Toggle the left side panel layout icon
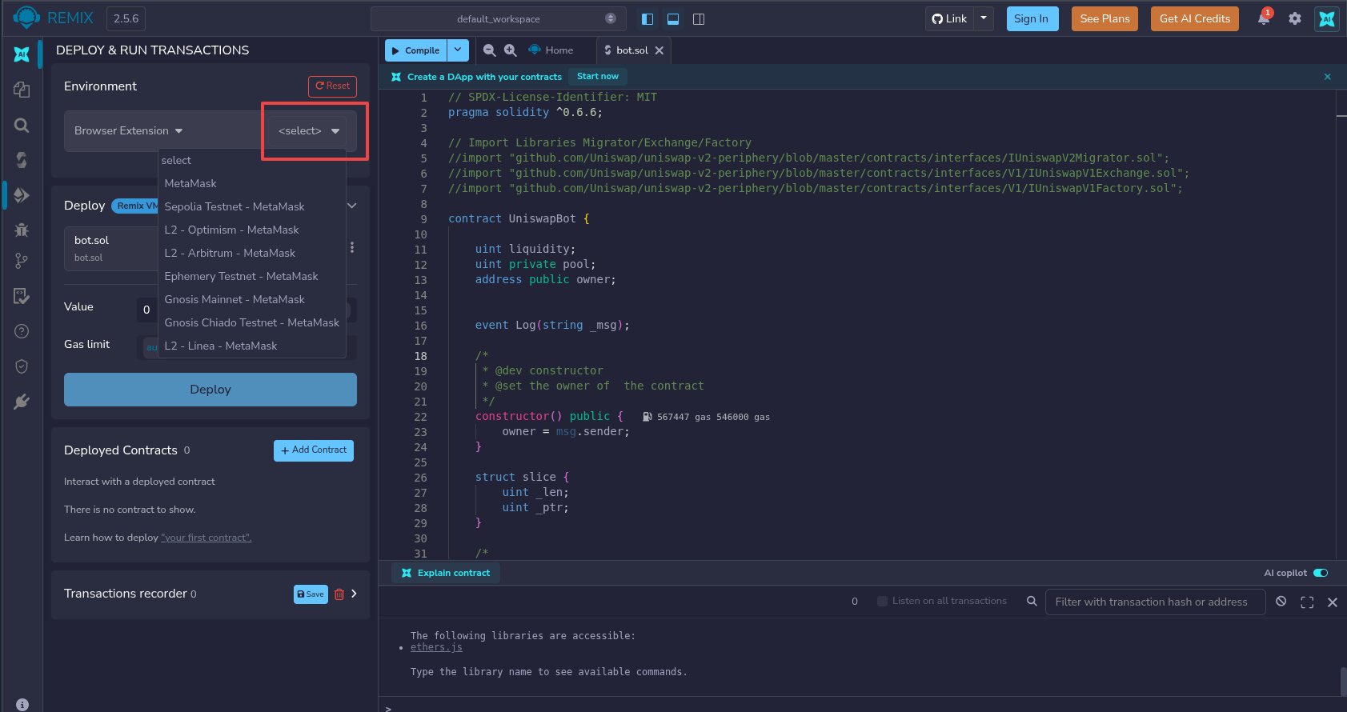 tap(647, 19)
